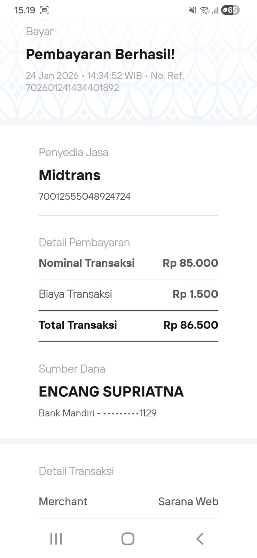257x558 pixels.
Task: Tap the Total Transaksi Rp 86.500 amount
Action: (190, 325)
